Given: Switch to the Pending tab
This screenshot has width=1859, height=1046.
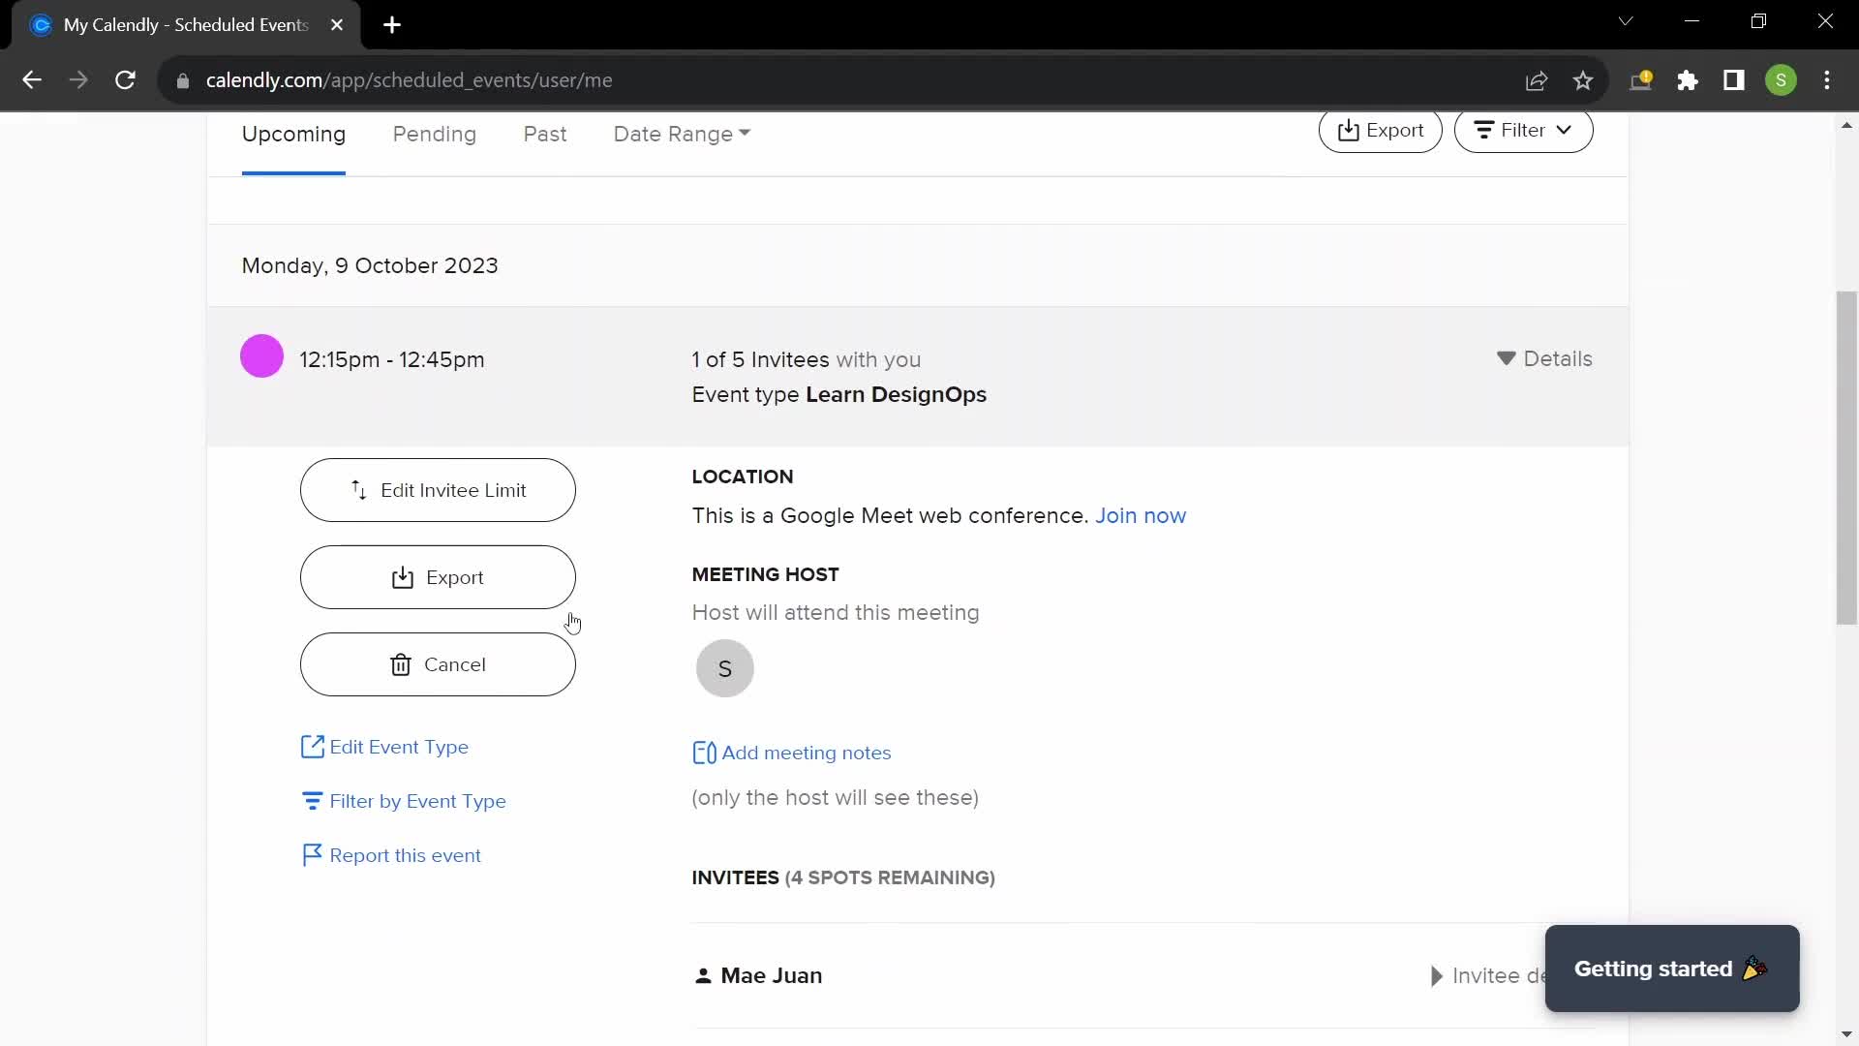Looking at the screenshot, I should pyautogui.click(x=436, y=134).
